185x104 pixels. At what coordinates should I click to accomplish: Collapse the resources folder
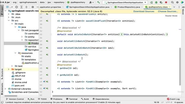point(15,53)
